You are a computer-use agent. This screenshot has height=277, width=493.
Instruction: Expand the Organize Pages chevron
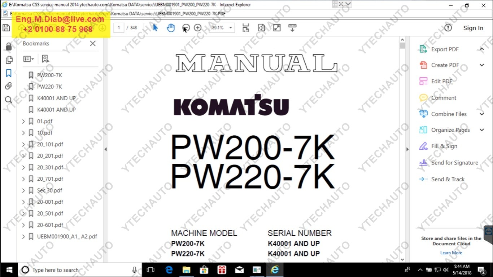481,130
